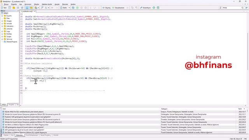Click the search filter options icon

pyautogui.click(x=221, y=8)
